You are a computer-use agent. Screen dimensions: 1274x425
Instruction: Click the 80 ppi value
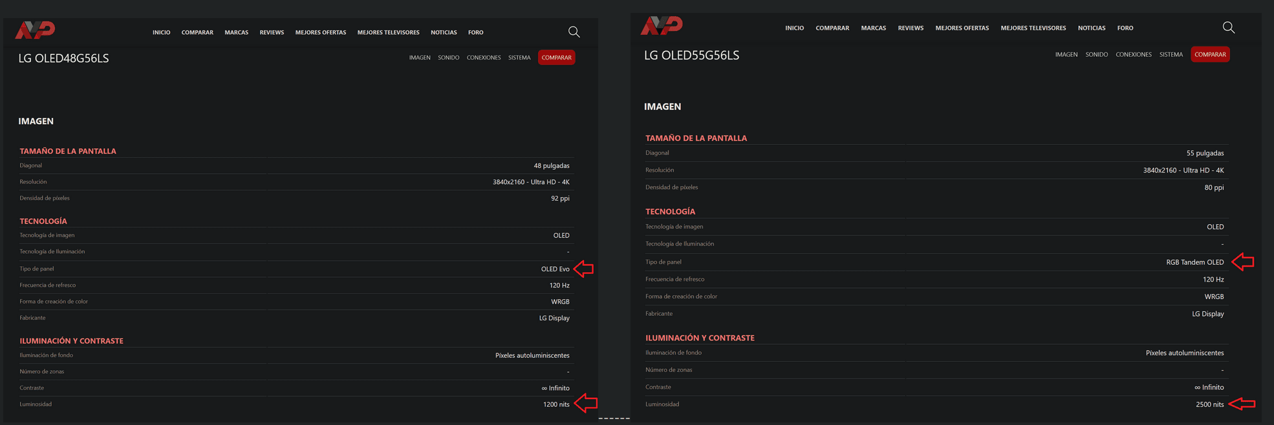pos(1214,187)
